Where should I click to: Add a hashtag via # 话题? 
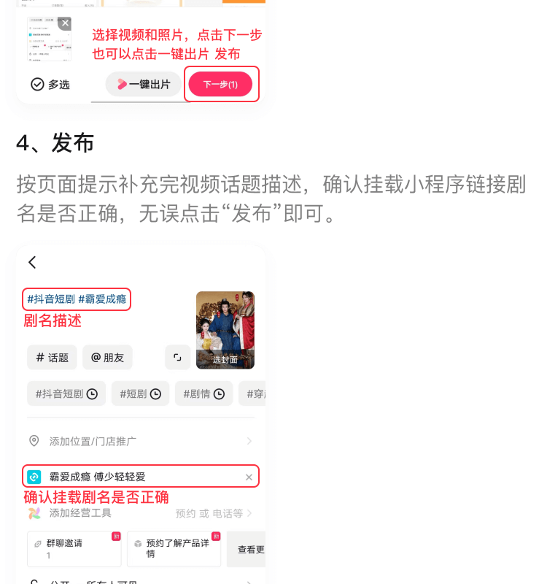[x=52, y=358]
